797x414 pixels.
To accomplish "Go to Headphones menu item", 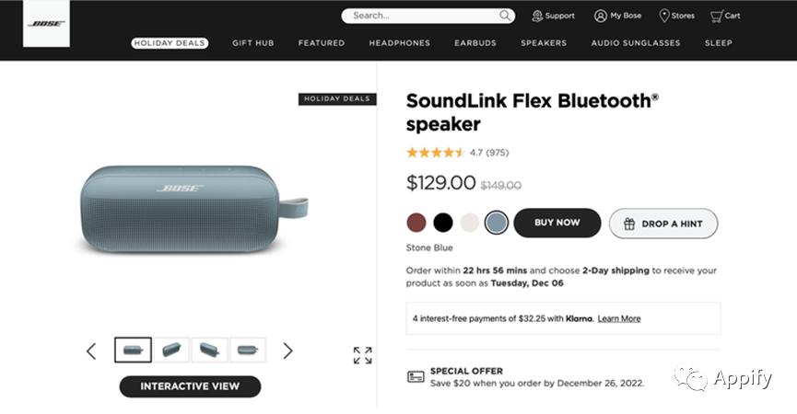I will [399, 43].
